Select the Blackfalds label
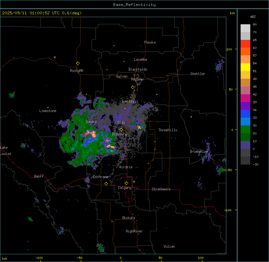269x262 pixels. (138, 69)
